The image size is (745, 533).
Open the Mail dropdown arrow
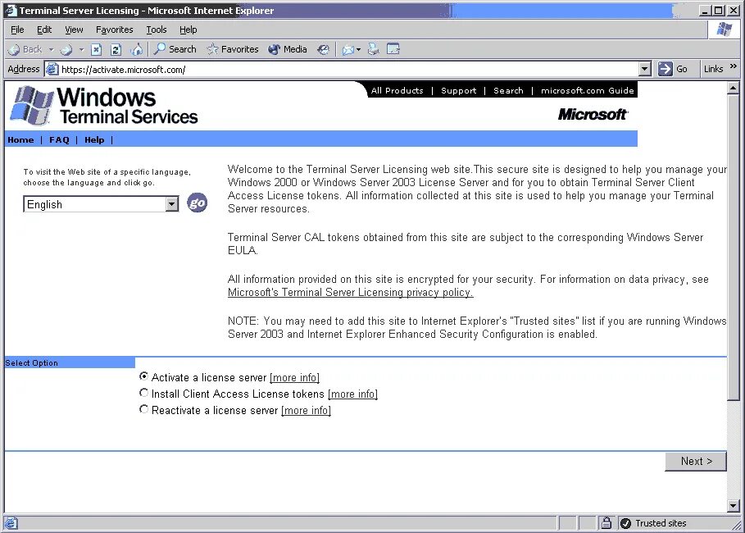tap(359, 49)
